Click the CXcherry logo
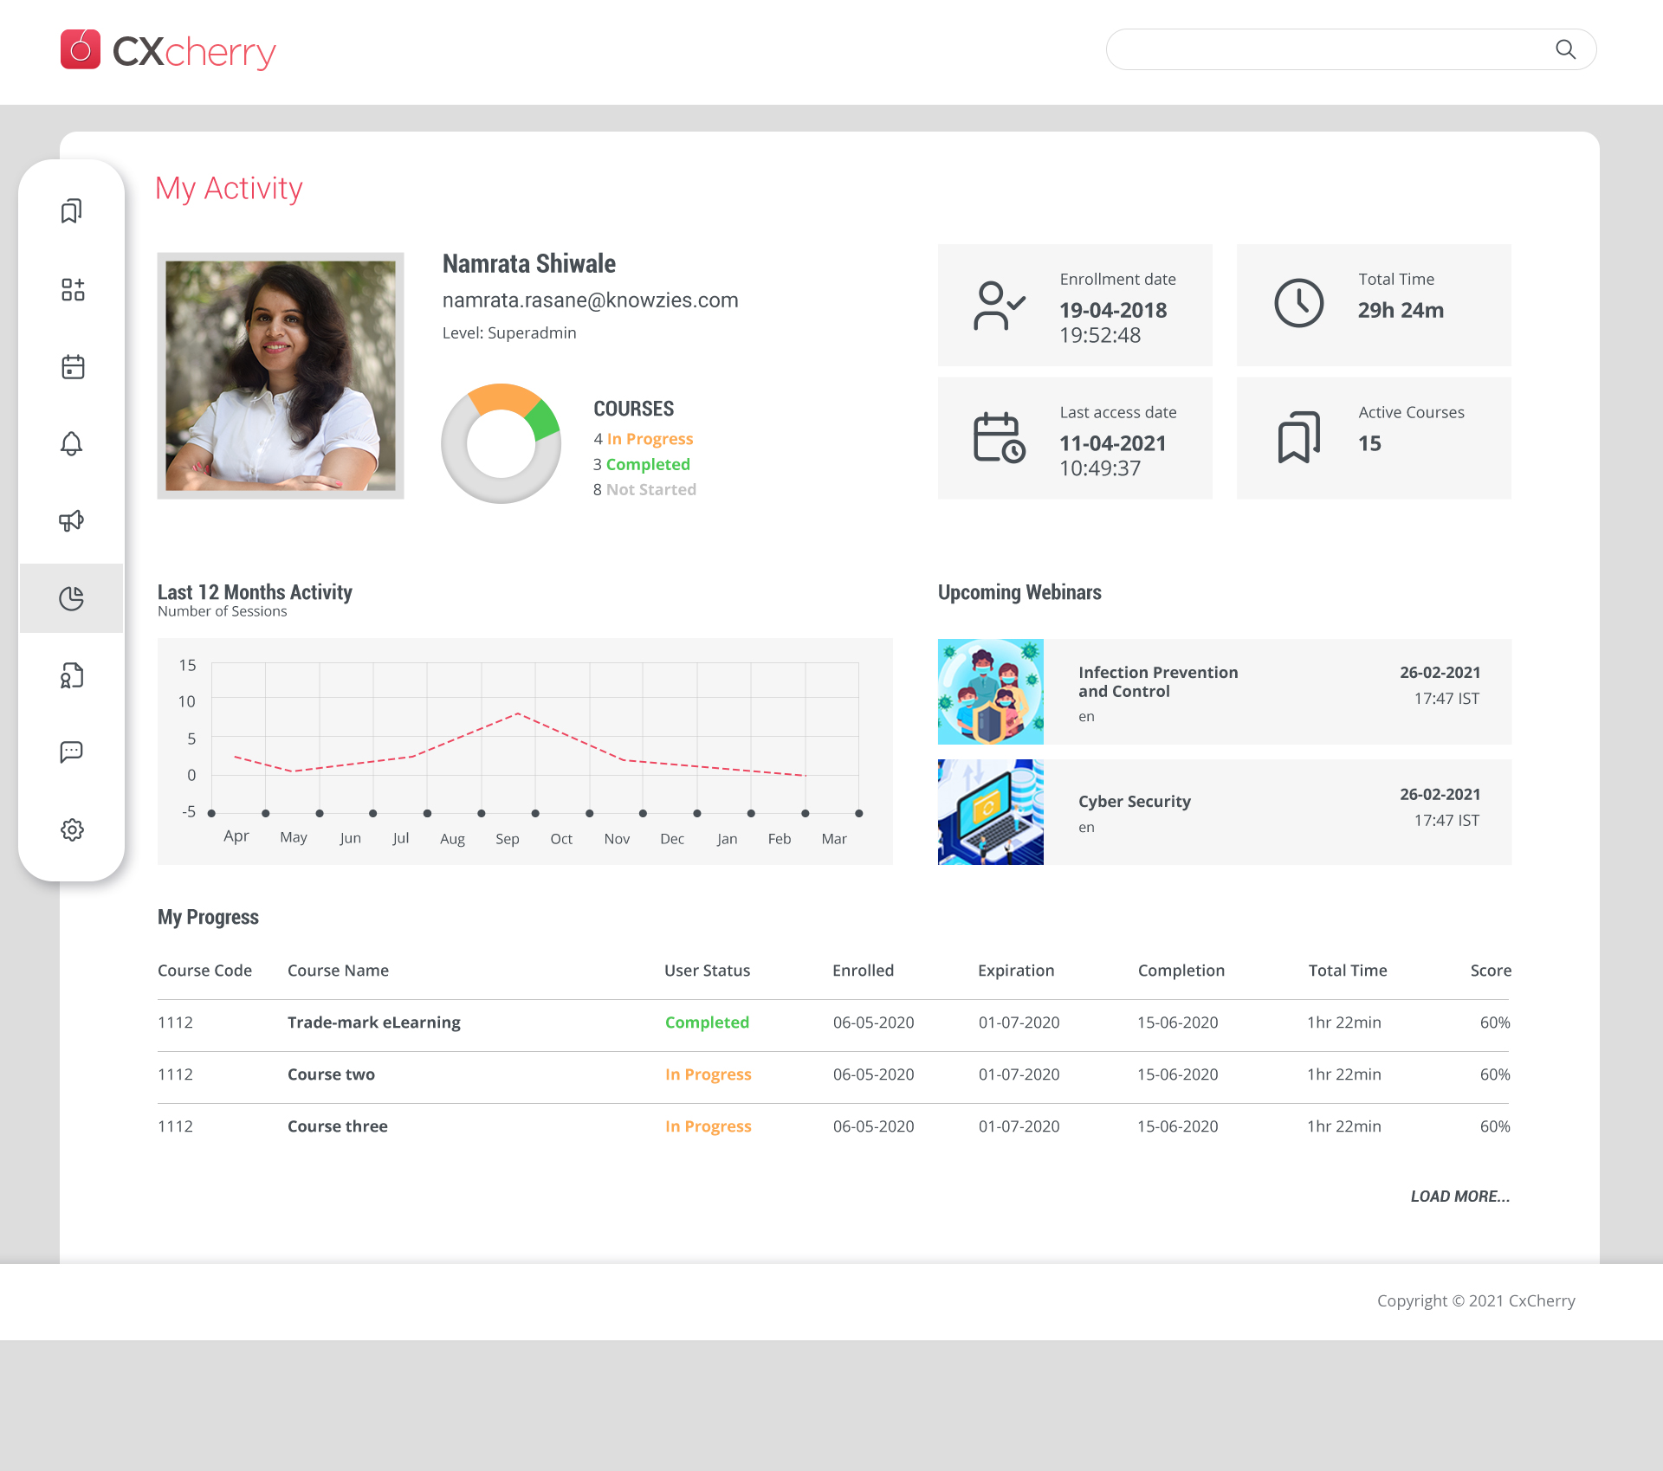 pos(169,50)
